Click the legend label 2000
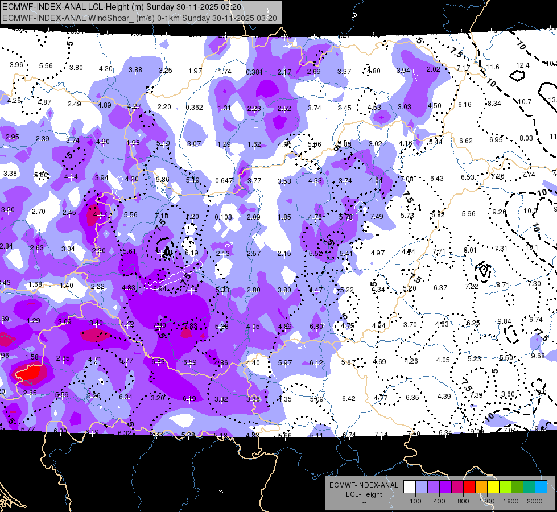Screen dimensions: 557x512 click(535, 501)
